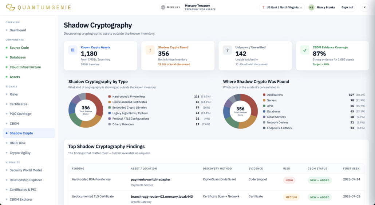This screenshot has width=375, height=205.
Task: Expand the top-right arrow menu button
Action: (364, 7)
